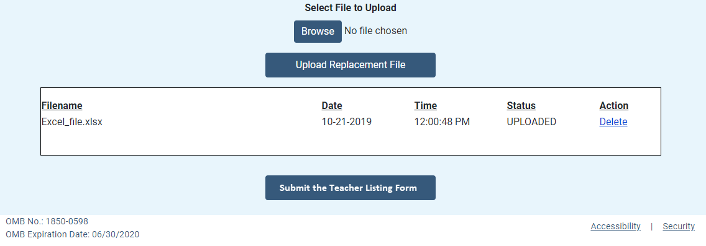706x246 pixels.
Task: Click the 10-21-2019 date value
Action: pyautogui.click(x=347, y=121)
